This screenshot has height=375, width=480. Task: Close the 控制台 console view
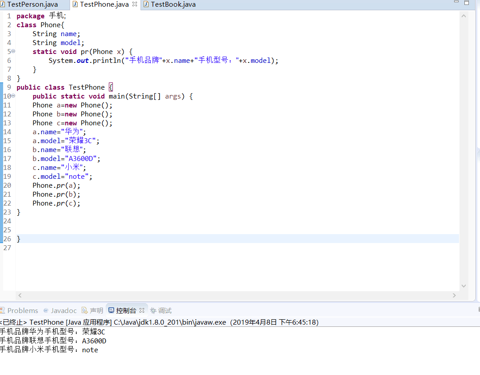point(142,310)
